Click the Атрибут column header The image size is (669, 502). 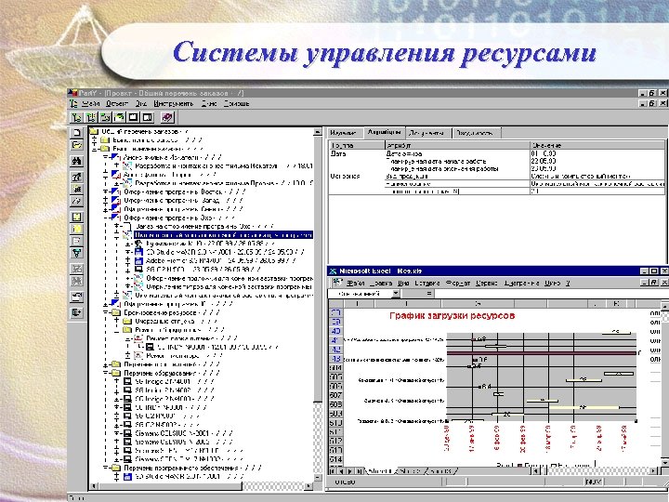pos(457,145)
